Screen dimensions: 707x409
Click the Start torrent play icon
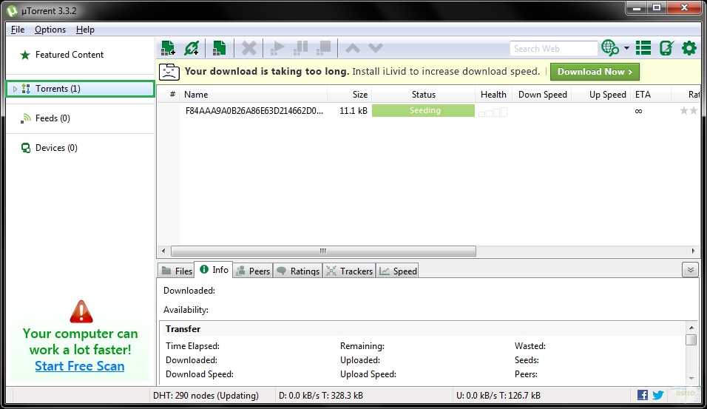[277, 48]
